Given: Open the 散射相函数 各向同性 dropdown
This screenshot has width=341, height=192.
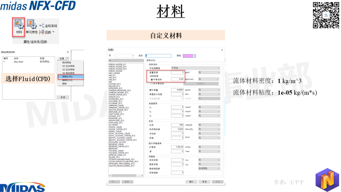Looking at the screenshot, I should click(209, 169).
